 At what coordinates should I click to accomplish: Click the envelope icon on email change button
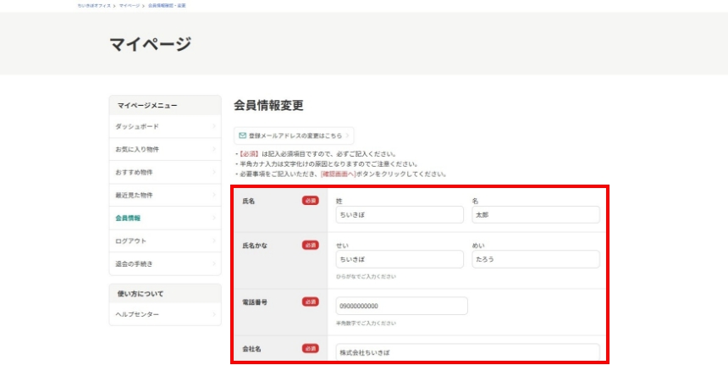pyautogui.click(x=243, y=135)
